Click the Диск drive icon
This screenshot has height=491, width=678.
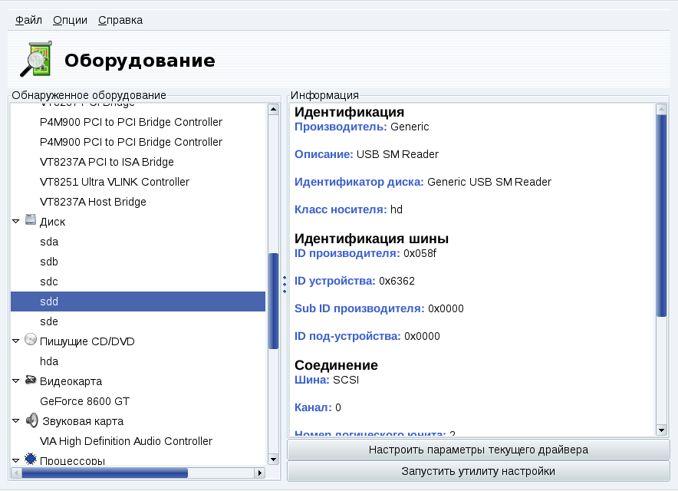(x=29, y=221)
